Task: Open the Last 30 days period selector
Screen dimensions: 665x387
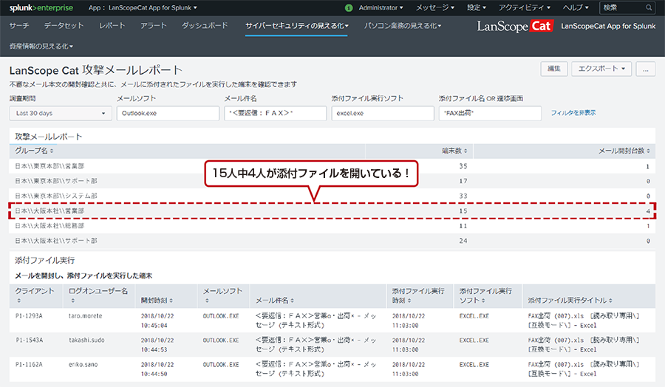Action: click(x=61, y=113)
